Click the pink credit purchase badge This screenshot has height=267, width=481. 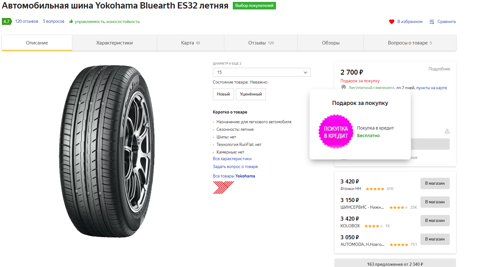[x=336, y=132]
